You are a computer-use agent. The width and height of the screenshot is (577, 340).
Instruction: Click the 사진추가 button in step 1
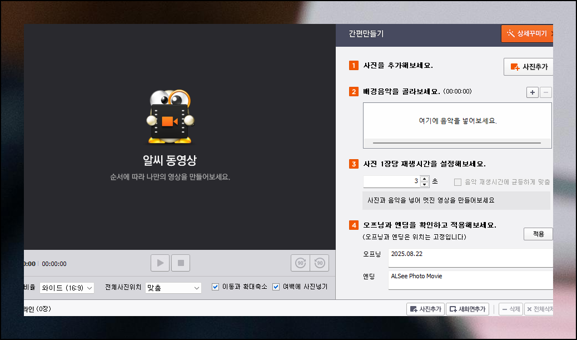(x=529, y=67)
